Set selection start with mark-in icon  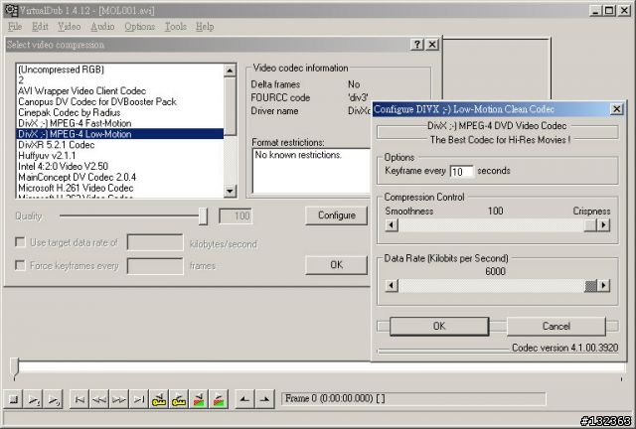coord(244,400)
